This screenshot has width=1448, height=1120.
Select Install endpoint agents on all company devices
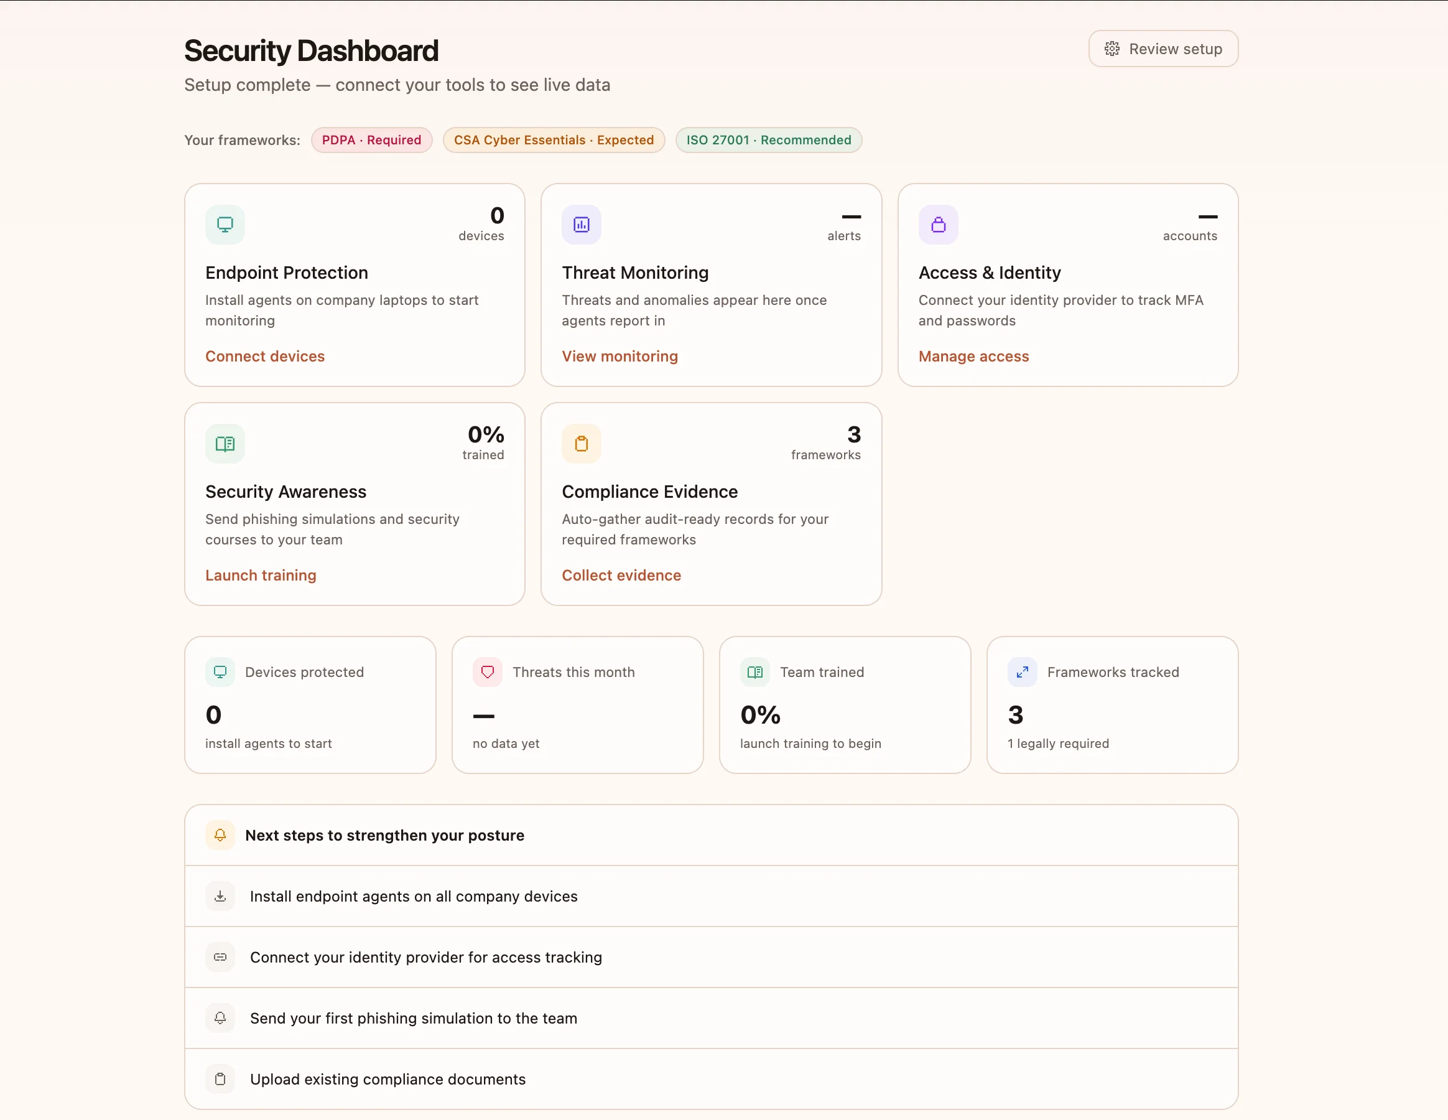(711, 896)
